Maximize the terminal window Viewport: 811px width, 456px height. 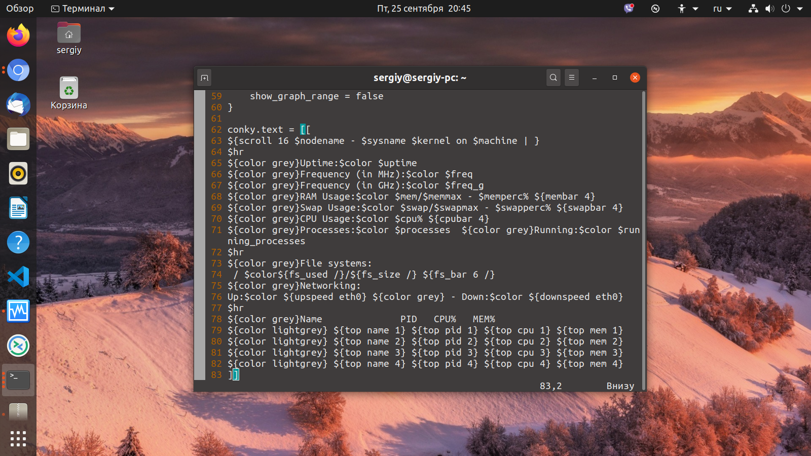coord(615,78)
